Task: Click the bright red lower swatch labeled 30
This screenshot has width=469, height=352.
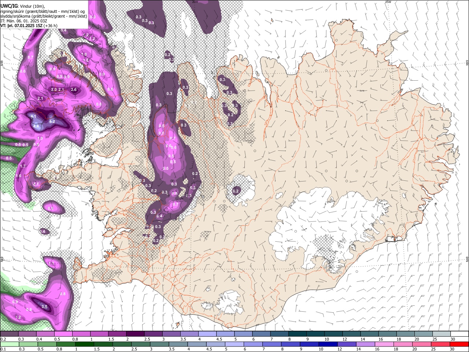Action: coord(459,344)
